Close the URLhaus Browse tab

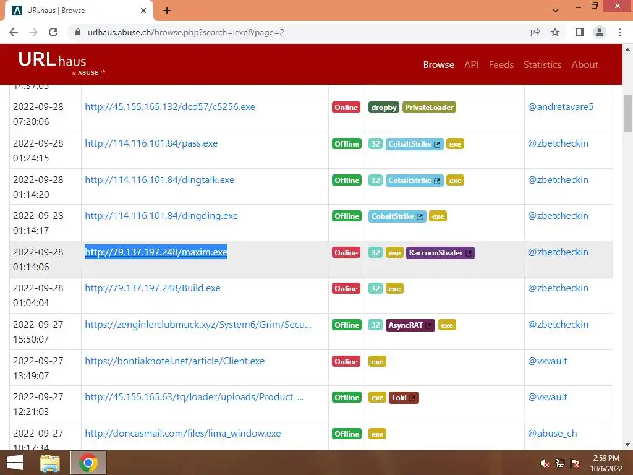143,11
